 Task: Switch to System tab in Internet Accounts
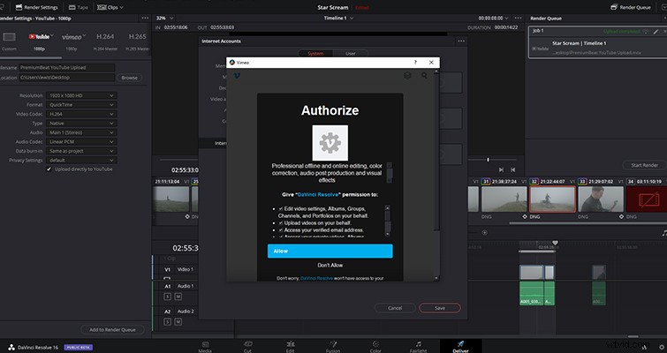pyautogui.click(x=315, y=54)
